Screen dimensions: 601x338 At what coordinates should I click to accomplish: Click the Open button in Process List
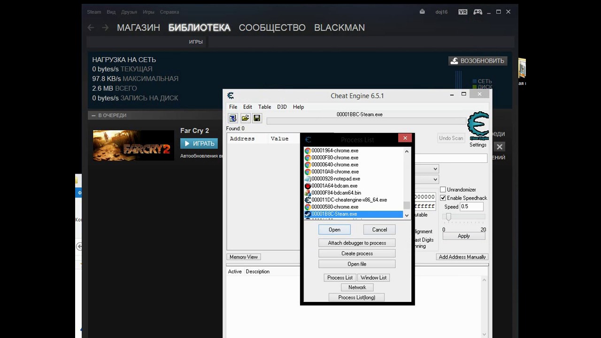[x=334, y=230]
